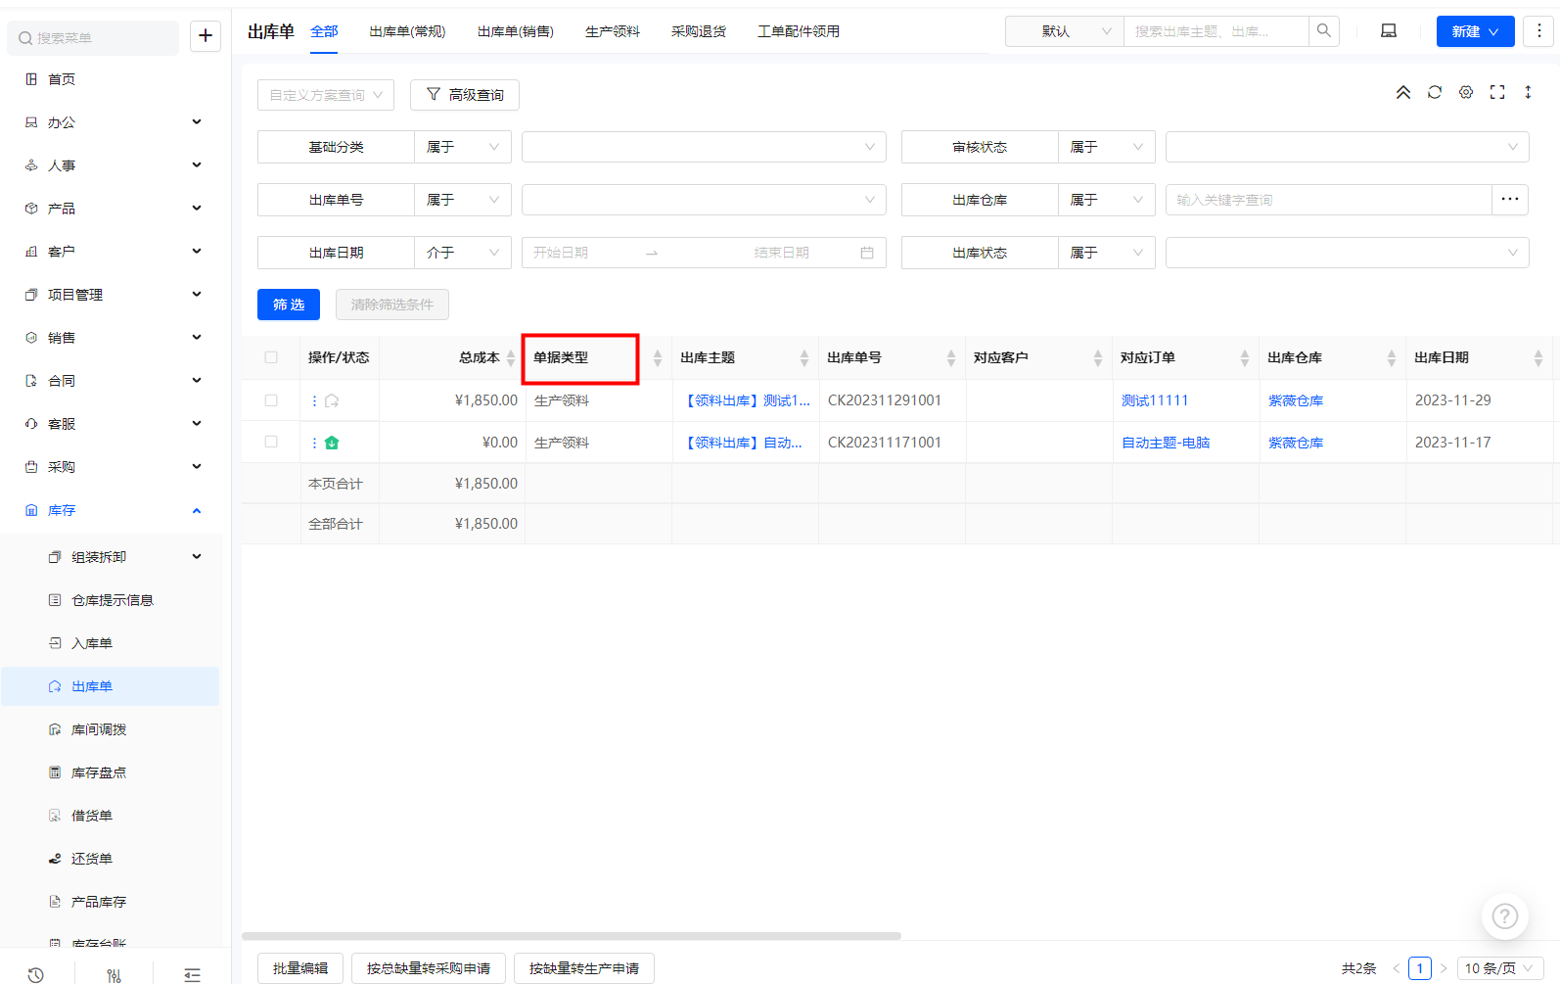Click the search magnifier icon

click(x=1324, y=31)
